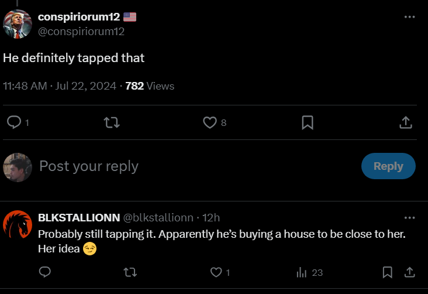The width and height of the screenshot is (428, 294).
Task: Open the BLKSTALLIONN profile name link
Action: coord(79,218)
